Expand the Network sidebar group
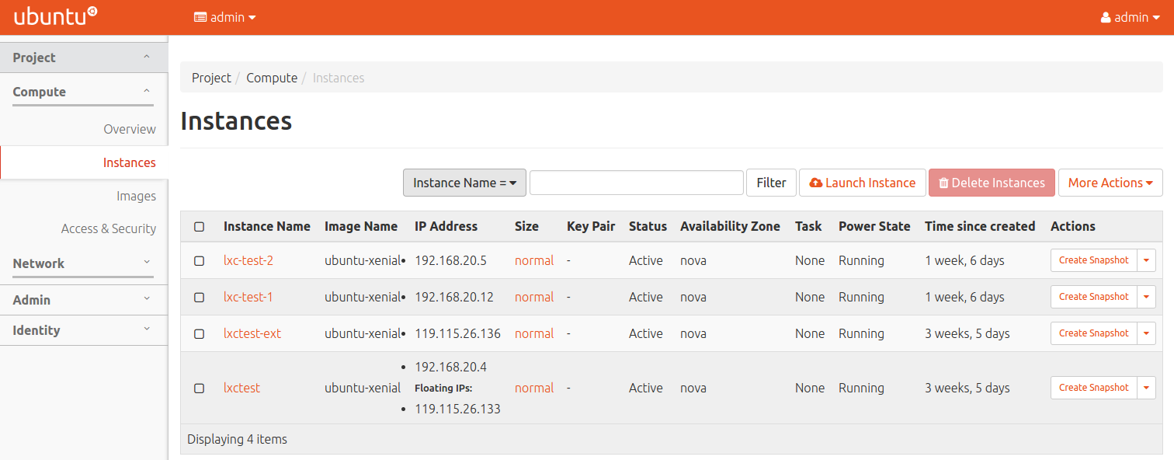Image resolution: width=1174 pixels, height=460 pixels. 83,263
